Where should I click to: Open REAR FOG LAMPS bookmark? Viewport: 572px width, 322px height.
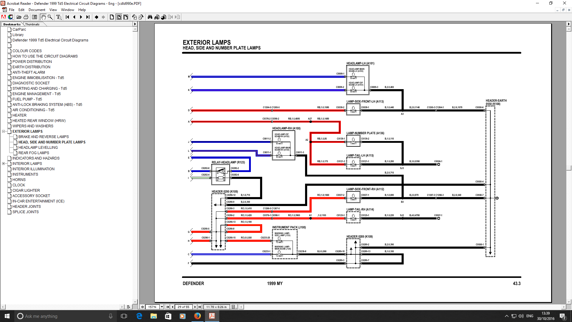(34, 153)
